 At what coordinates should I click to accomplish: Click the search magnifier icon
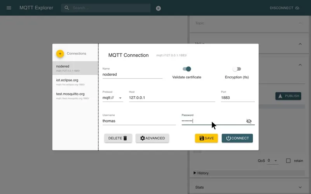coord(67,8)
